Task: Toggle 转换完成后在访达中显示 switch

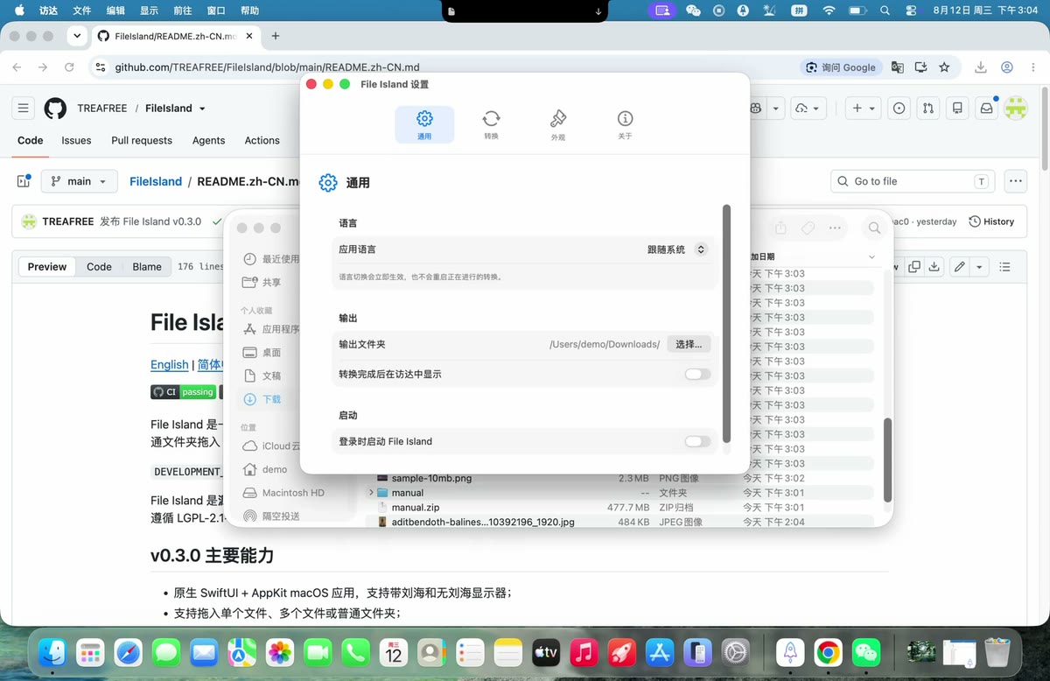Action: [697, 374]
